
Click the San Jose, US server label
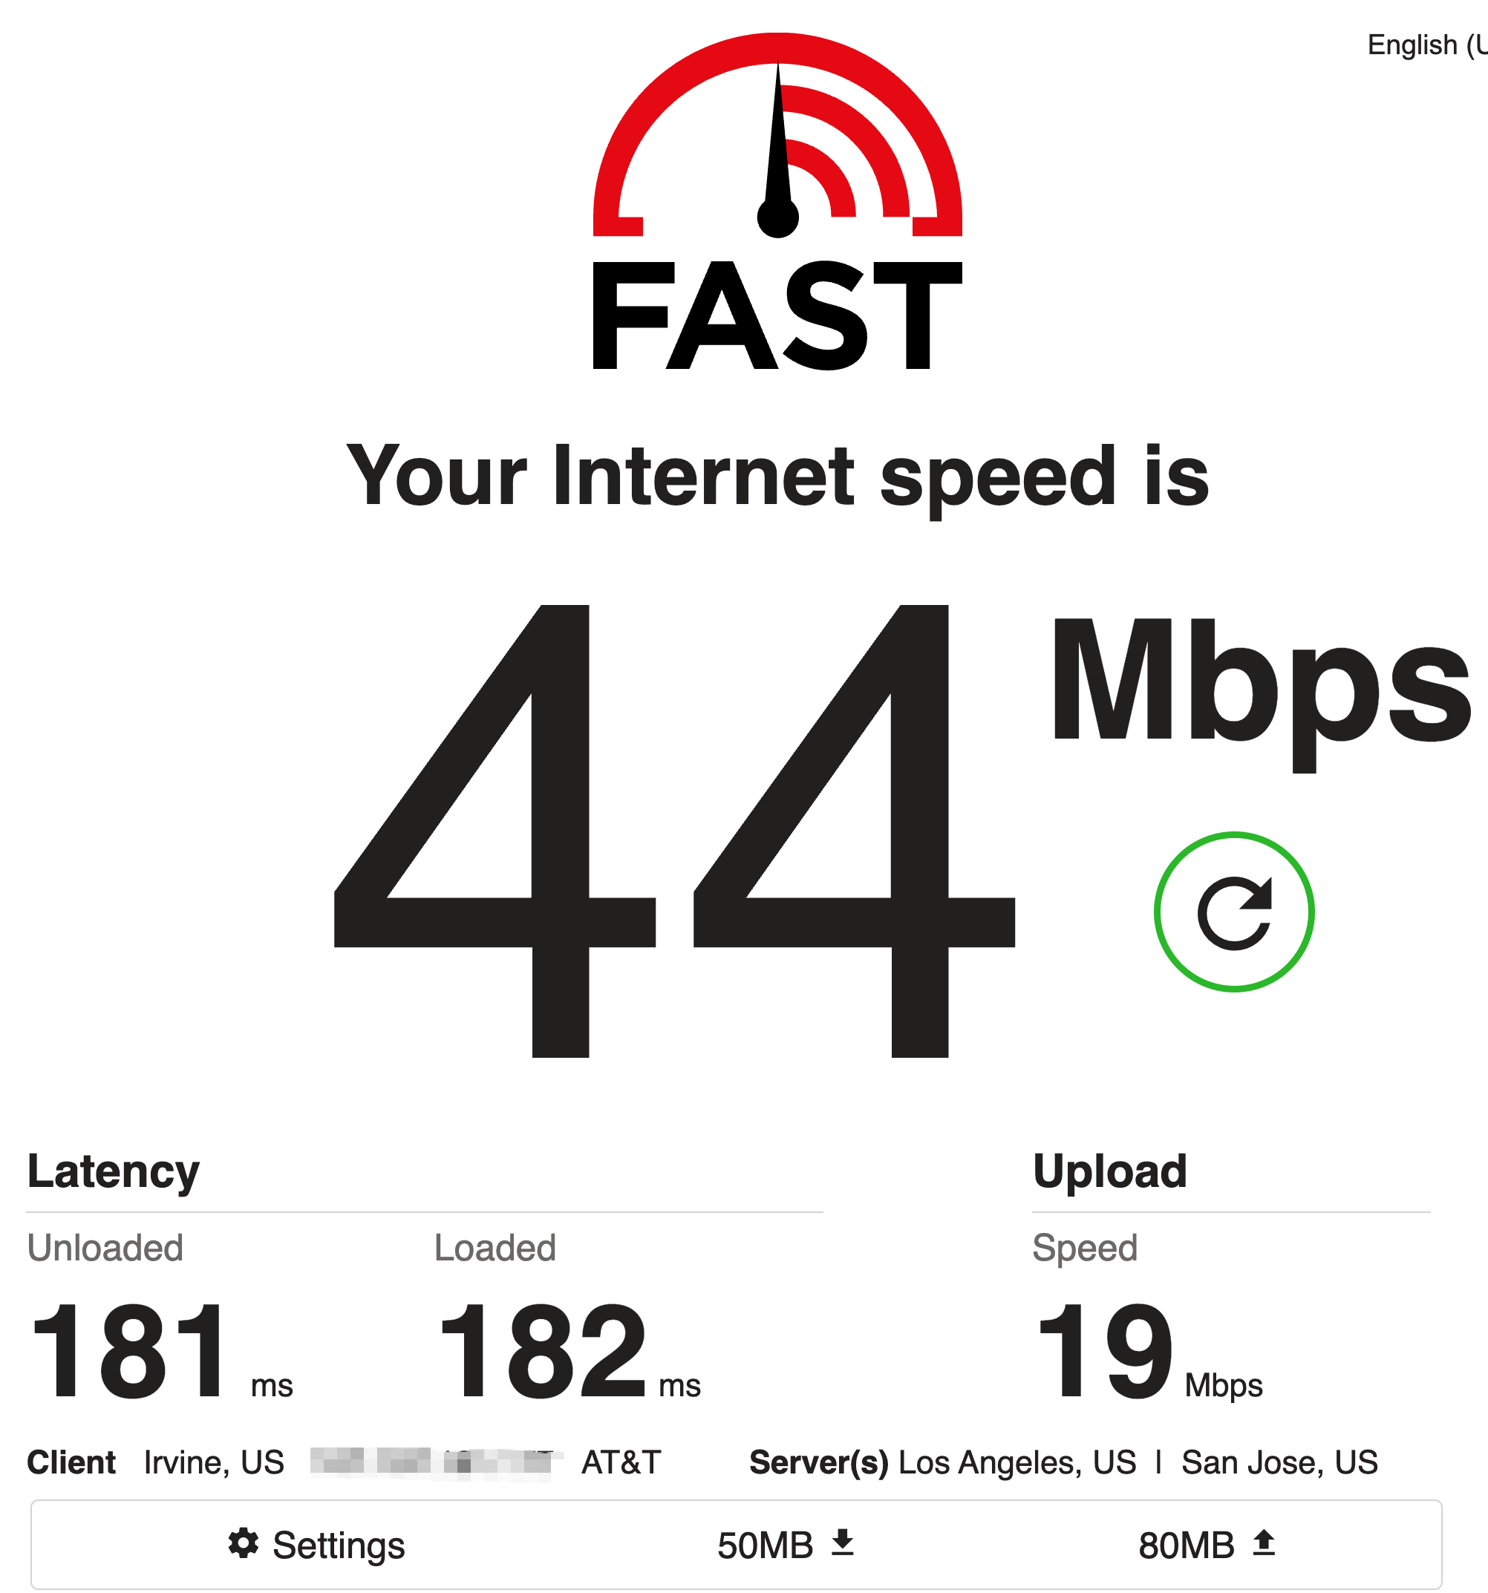click(x=1279, y=1462)
